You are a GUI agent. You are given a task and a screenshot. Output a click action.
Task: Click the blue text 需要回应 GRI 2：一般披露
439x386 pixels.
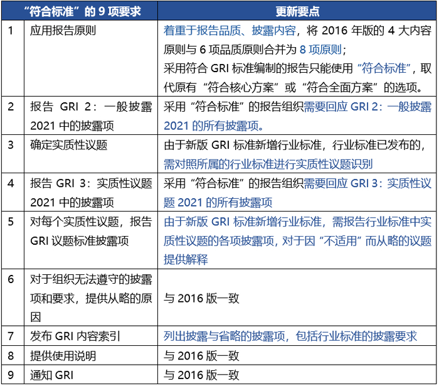(368, 107)
